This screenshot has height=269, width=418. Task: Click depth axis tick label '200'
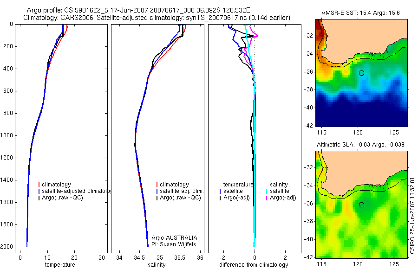tap(8, 46)
